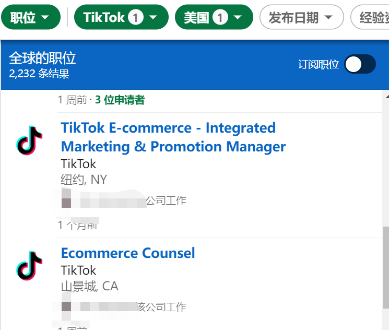Screen dimensions: 389x330
Task: Click the 山景城, CA location text
Action: [89, 286]
